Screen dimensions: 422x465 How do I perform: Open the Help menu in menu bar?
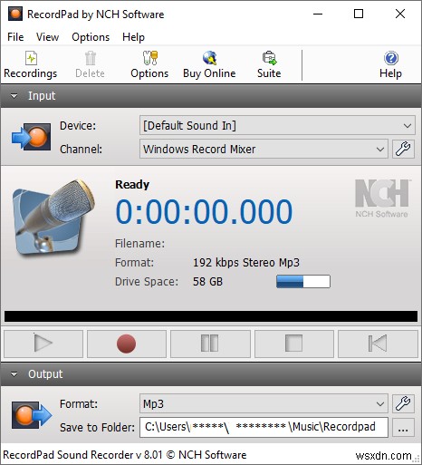[133, 37]
